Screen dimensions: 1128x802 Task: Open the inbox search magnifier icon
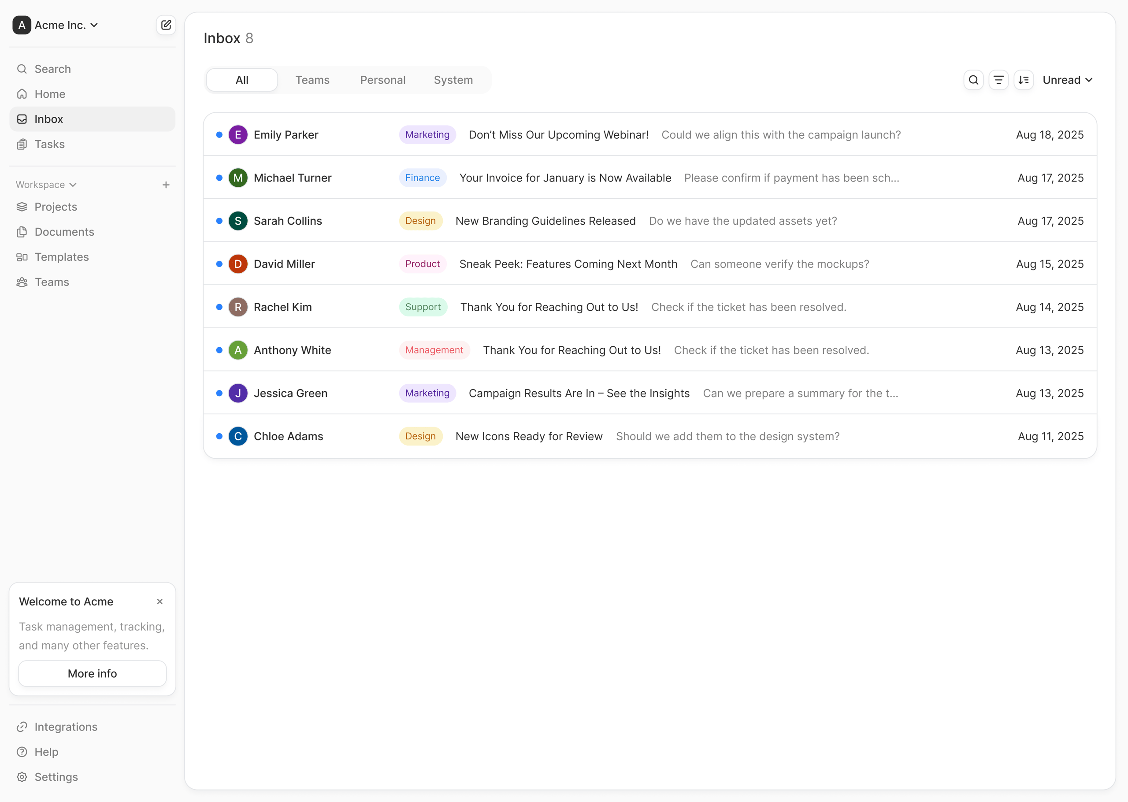click(973, 80)
